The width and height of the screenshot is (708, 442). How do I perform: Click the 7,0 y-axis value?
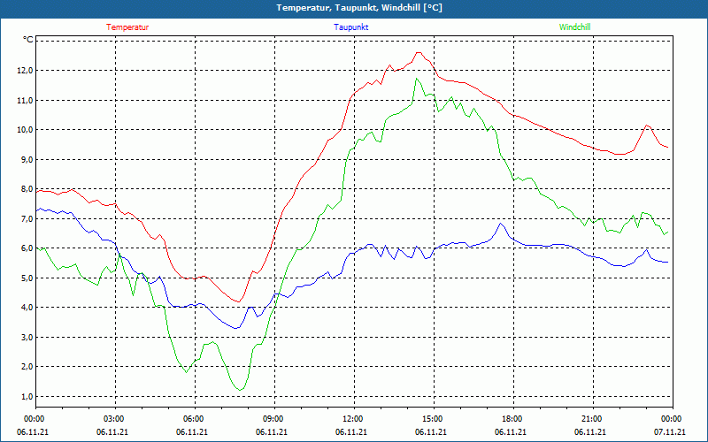(x=27, y=218)
